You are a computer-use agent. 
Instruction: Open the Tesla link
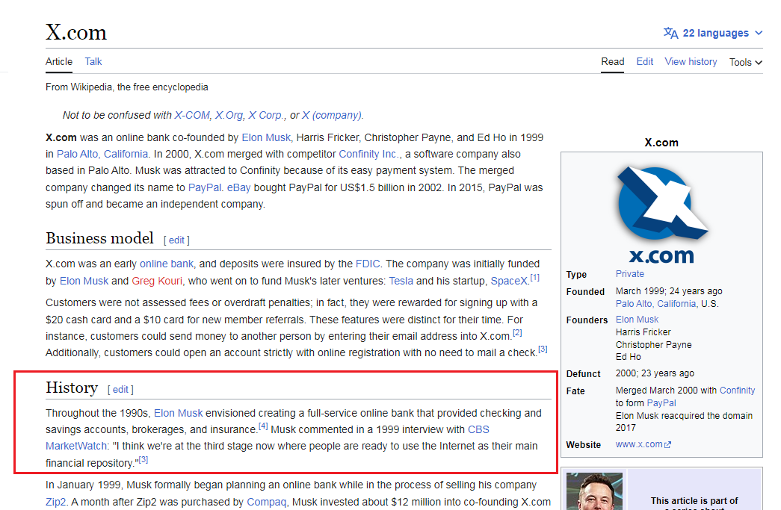click(401, 281)
